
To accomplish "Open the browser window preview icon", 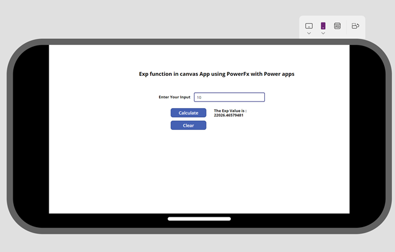I will point(337,26).
